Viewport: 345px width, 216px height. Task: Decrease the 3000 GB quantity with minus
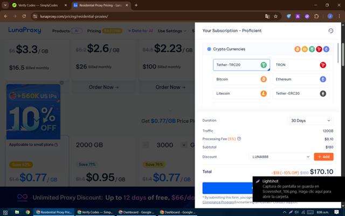(x=146, y=145)
